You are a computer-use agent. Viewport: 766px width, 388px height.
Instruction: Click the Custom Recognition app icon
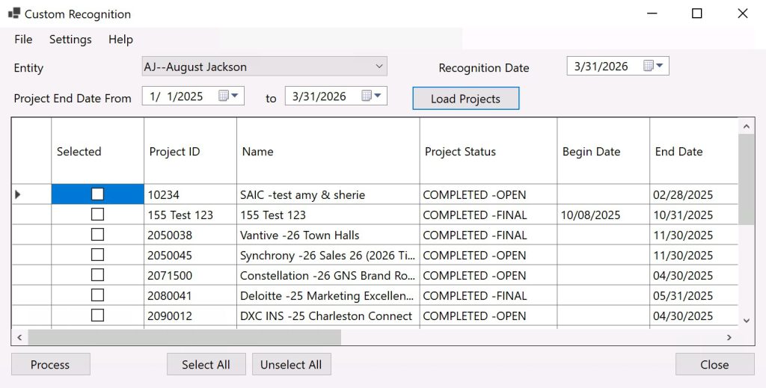(13, 13)
